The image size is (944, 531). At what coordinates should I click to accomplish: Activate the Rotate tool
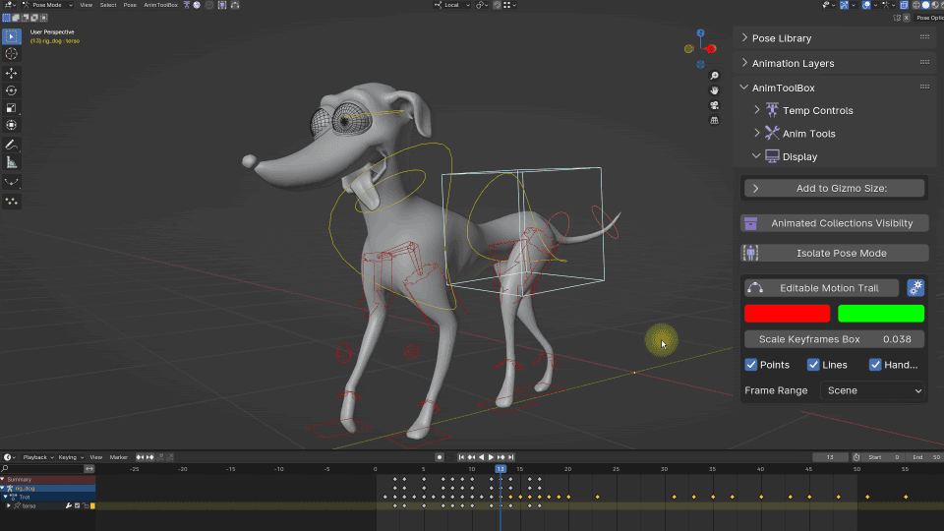coord(12,90)
